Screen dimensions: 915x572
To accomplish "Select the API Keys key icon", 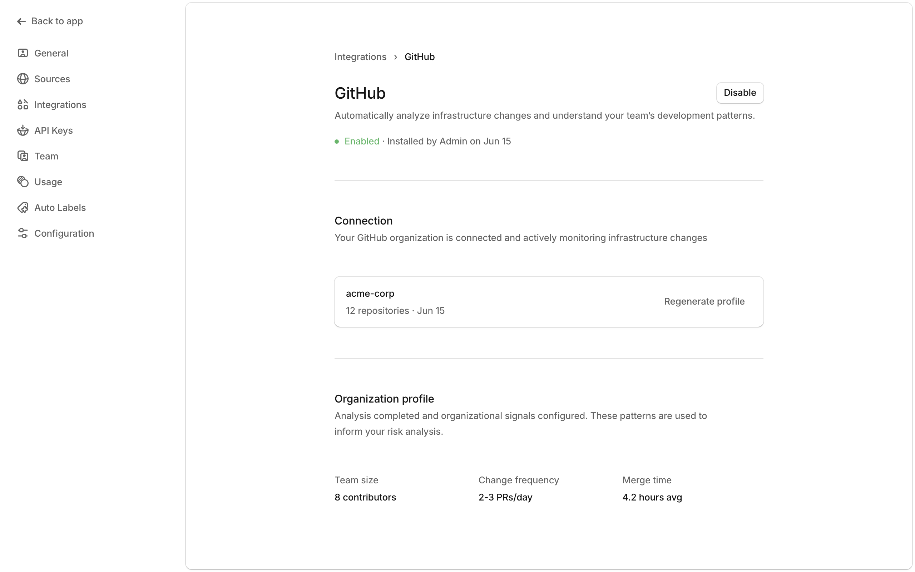I will point(23,130).
